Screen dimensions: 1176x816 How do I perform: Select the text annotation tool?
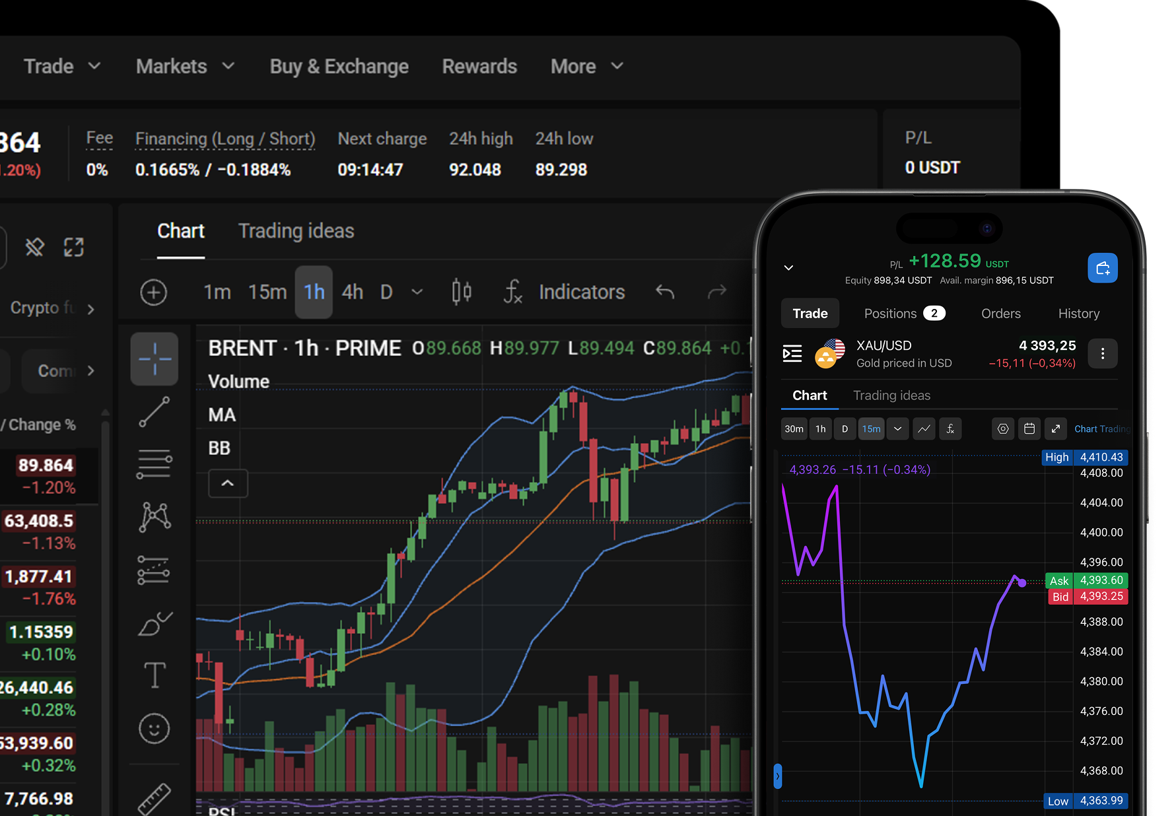(155, 675)
